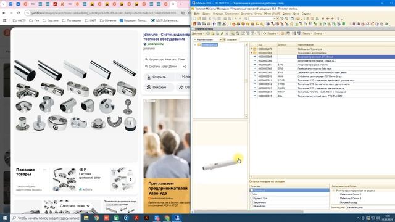The width and height of the screenshot is (395, 222).
Task: Open the Наименование search field dropdown
Action: point(220,39)
